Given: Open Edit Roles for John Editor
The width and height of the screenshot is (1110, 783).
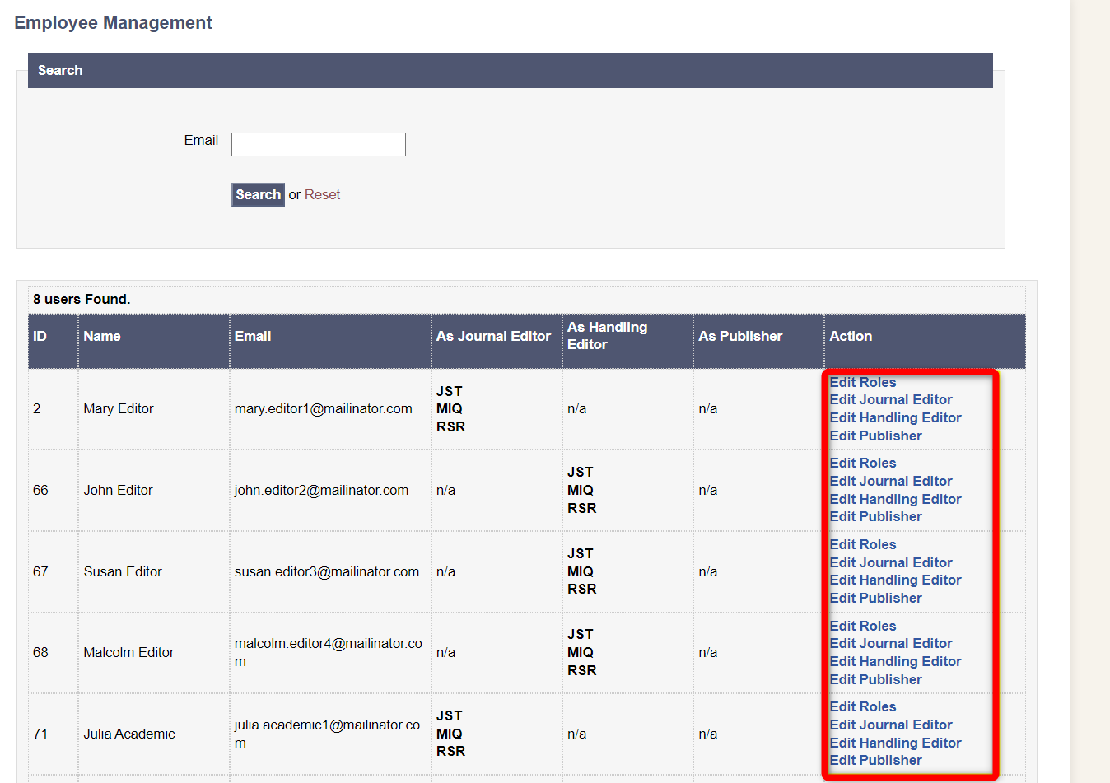Looking at the screenshot, I should (862, 464).
